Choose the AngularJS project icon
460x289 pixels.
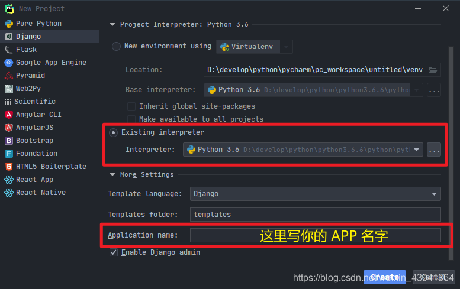9,128
